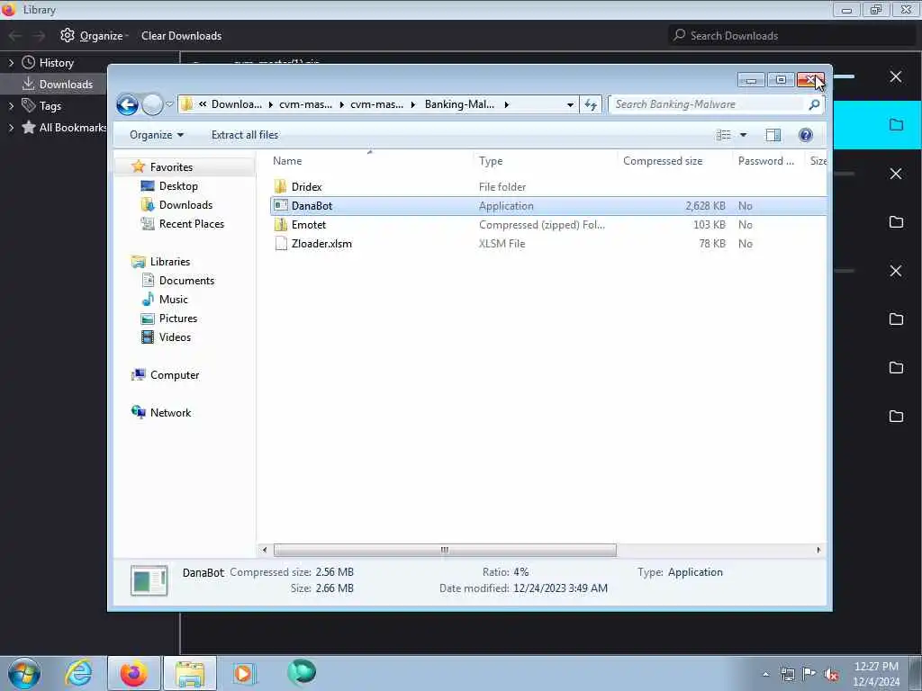Viewport: 922px width, 691px height.
Task: Open Windows Media Player from taskbar
Action: tap(243, 673)
